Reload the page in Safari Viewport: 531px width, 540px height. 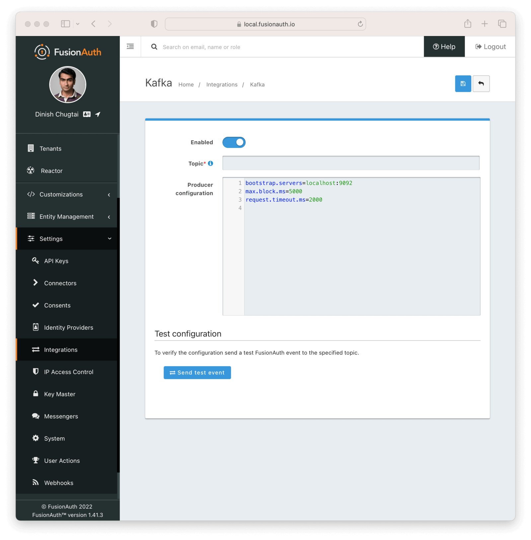360,24
